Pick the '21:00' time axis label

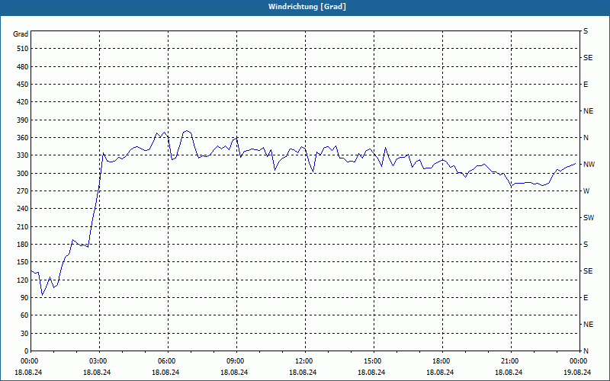[x=511, y=361]
